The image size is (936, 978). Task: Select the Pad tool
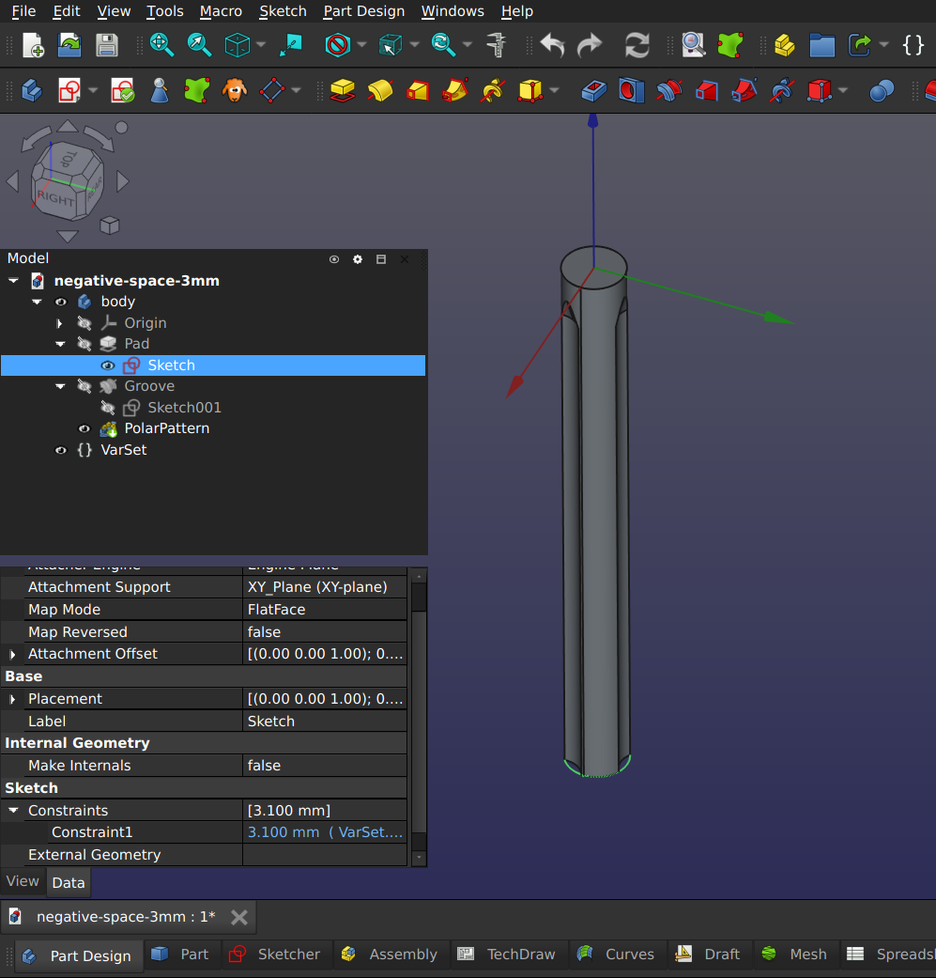[x=342, y=91]
